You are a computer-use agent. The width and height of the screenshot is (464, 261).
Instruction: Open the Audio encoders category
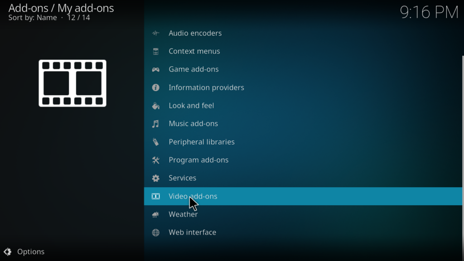[195, 33]
